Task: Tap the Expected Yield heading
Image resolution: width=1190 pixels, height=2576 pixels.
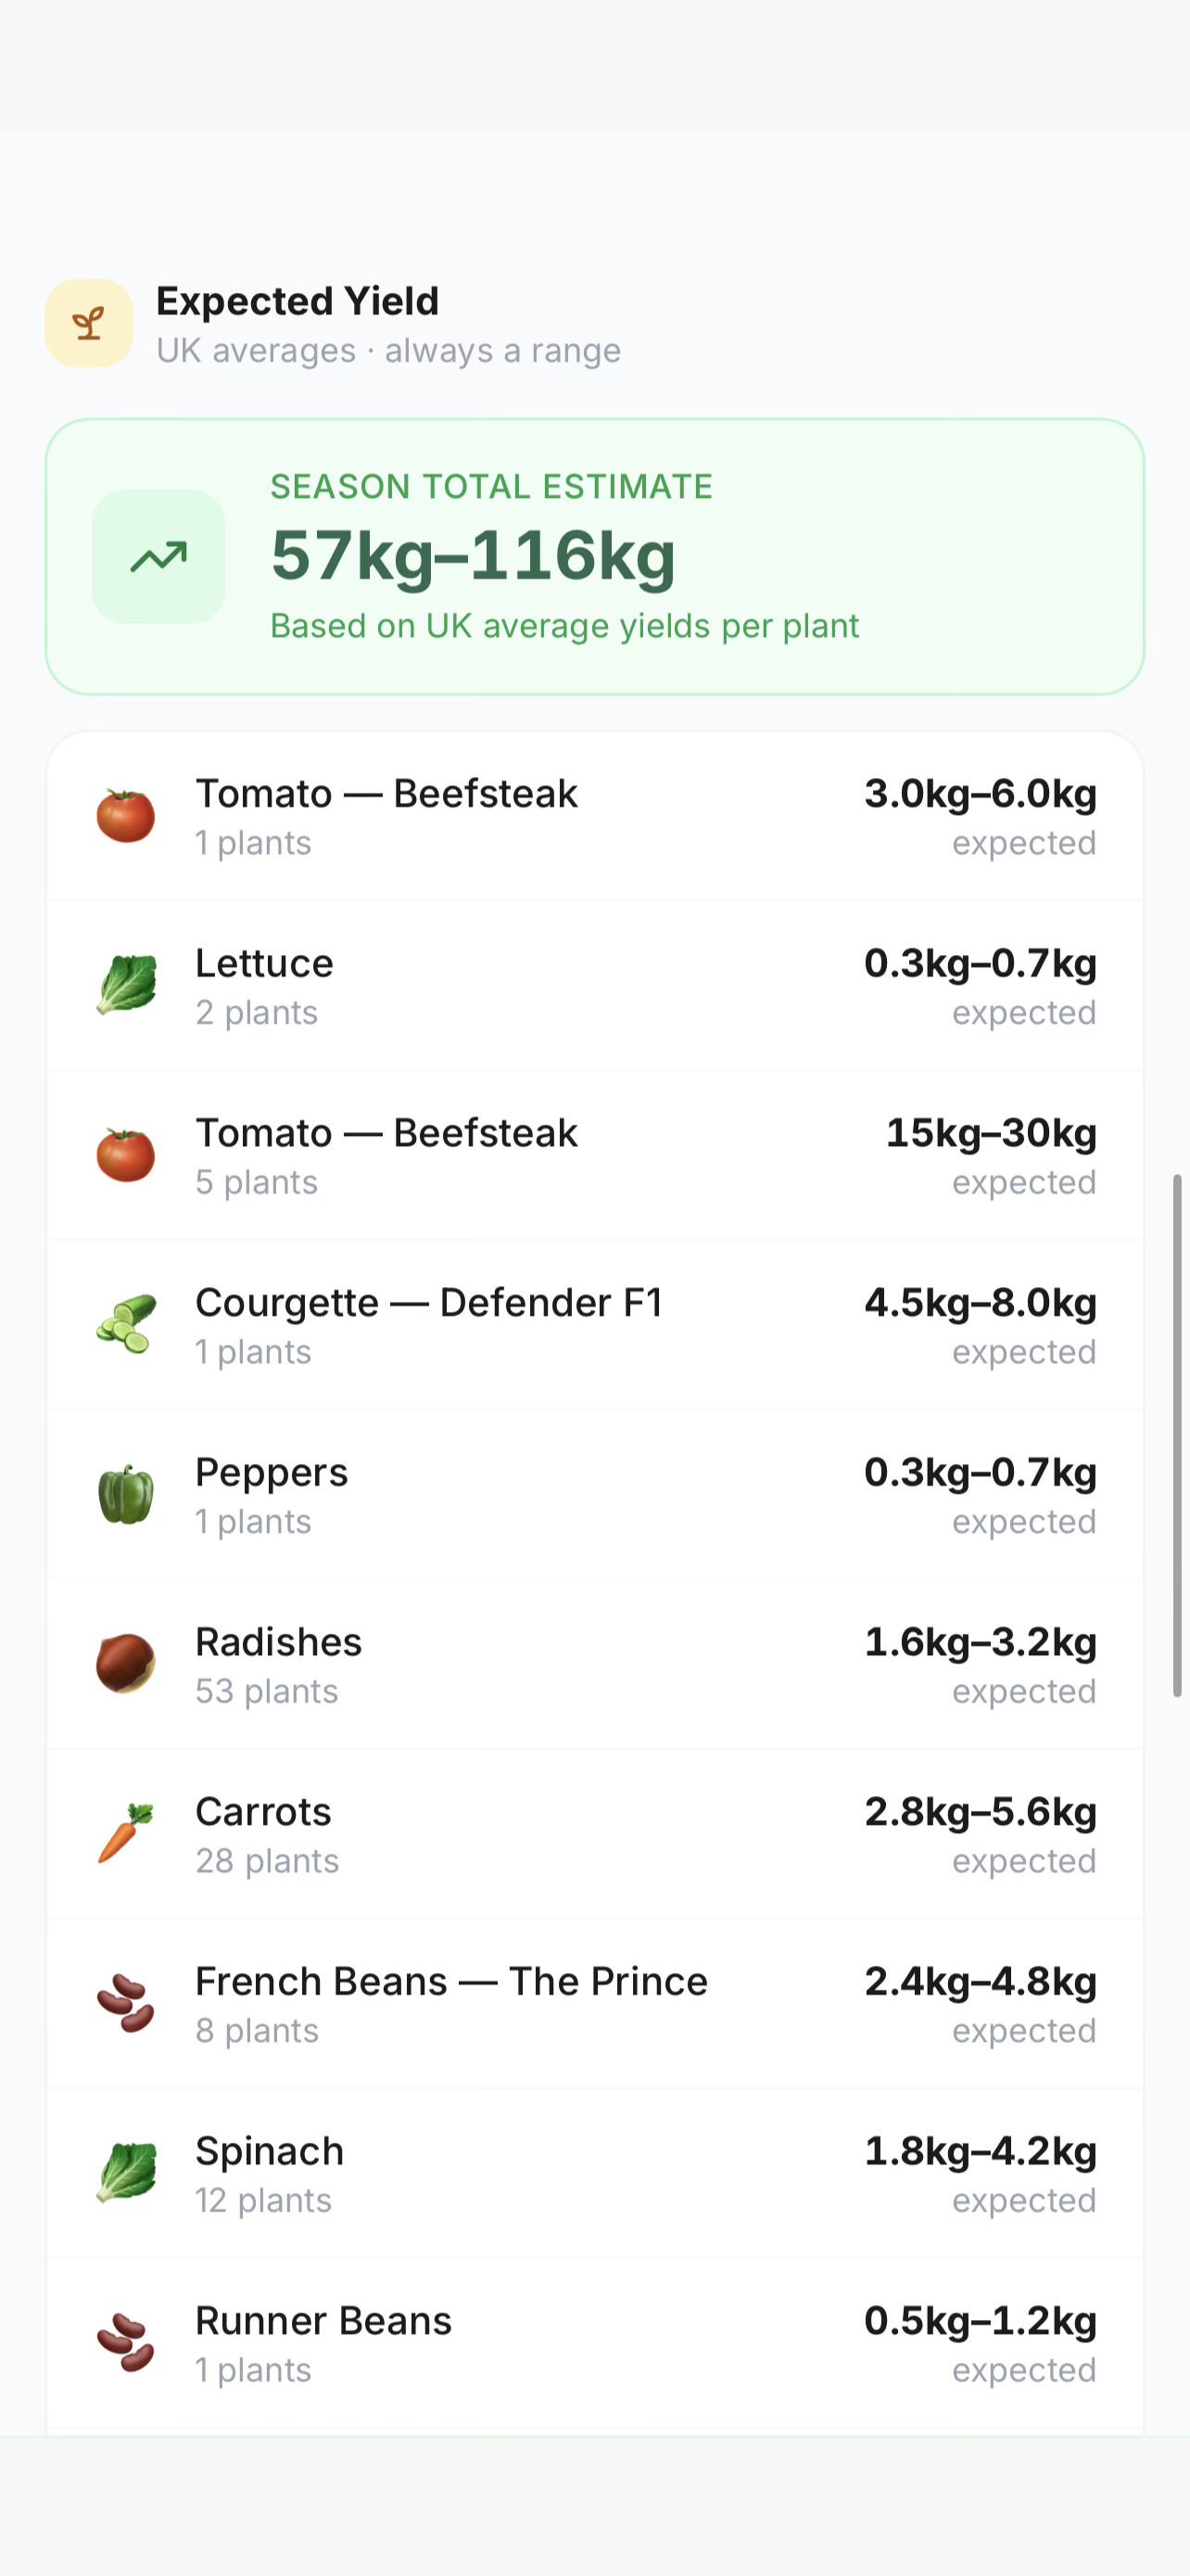Action: click(x=297, y=301)
